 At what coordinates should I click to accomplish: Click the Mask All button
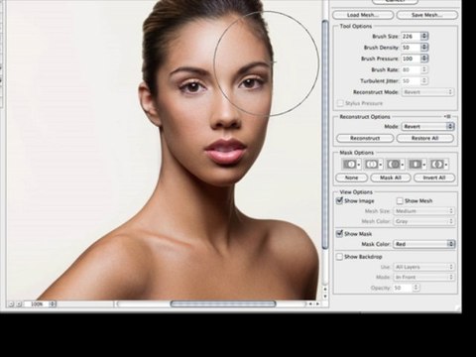pos(391,178)
